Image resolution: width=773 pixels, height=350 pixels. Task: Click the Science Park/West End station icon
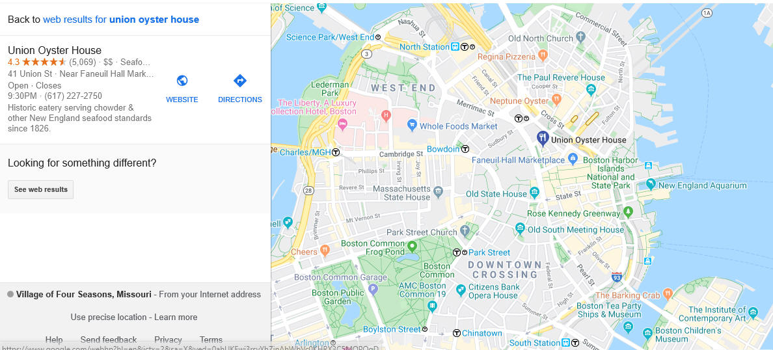(378, 37)
